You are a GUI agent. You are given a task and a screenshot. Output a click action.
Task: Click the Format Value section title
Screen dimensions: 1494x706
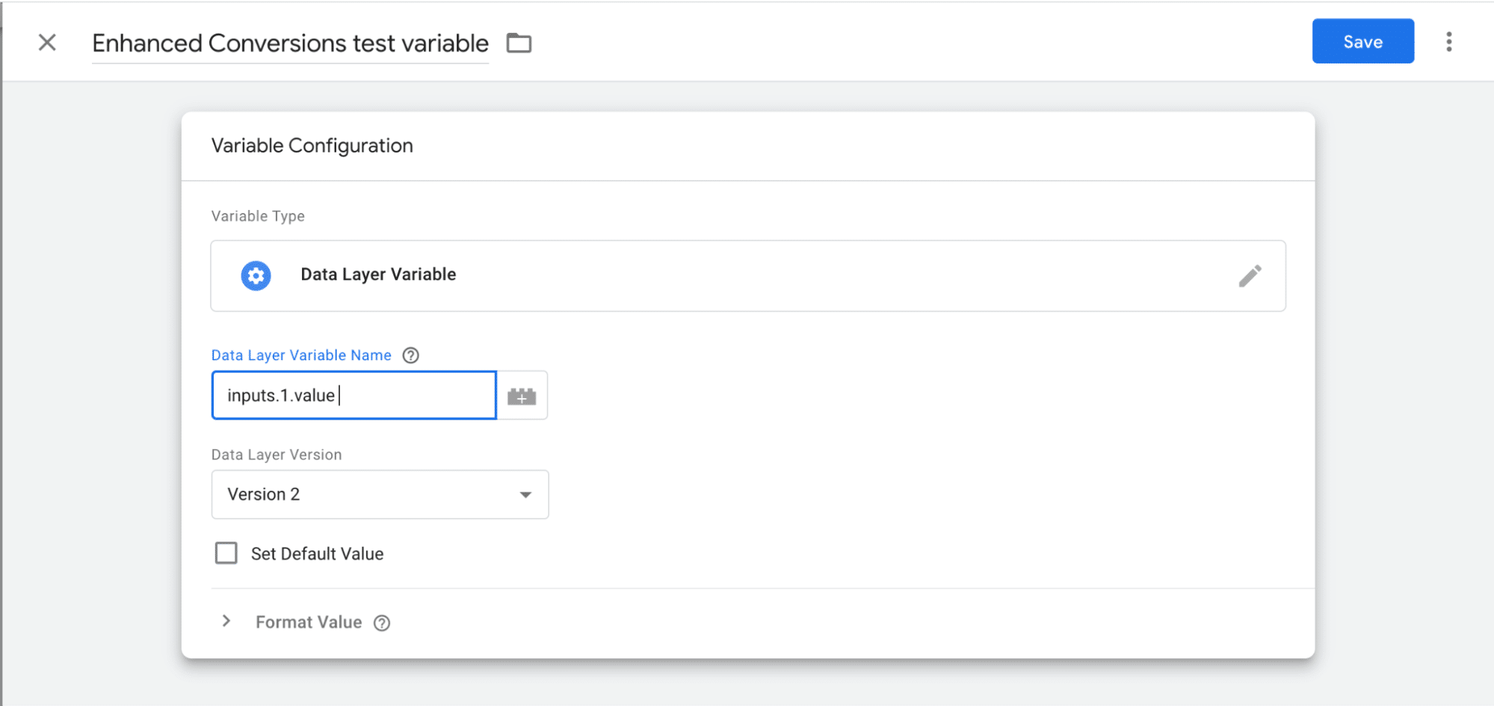(x=308, y=622)
